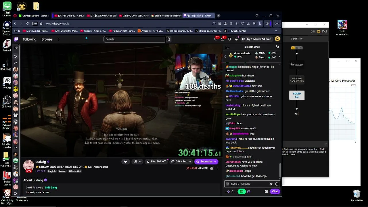Click the chat scrollbar thumb
Screen dimensions: 368x207
pyautogui.click(x=280, y=171)
